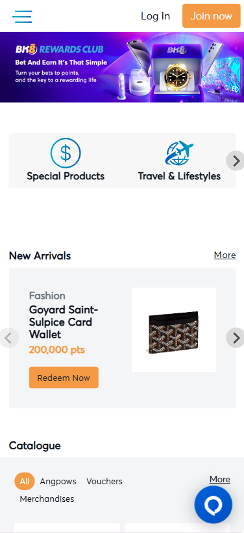The width and height of the screenshot is (244, 533).
Task: Click the Log In link
Action: (156, 16)
